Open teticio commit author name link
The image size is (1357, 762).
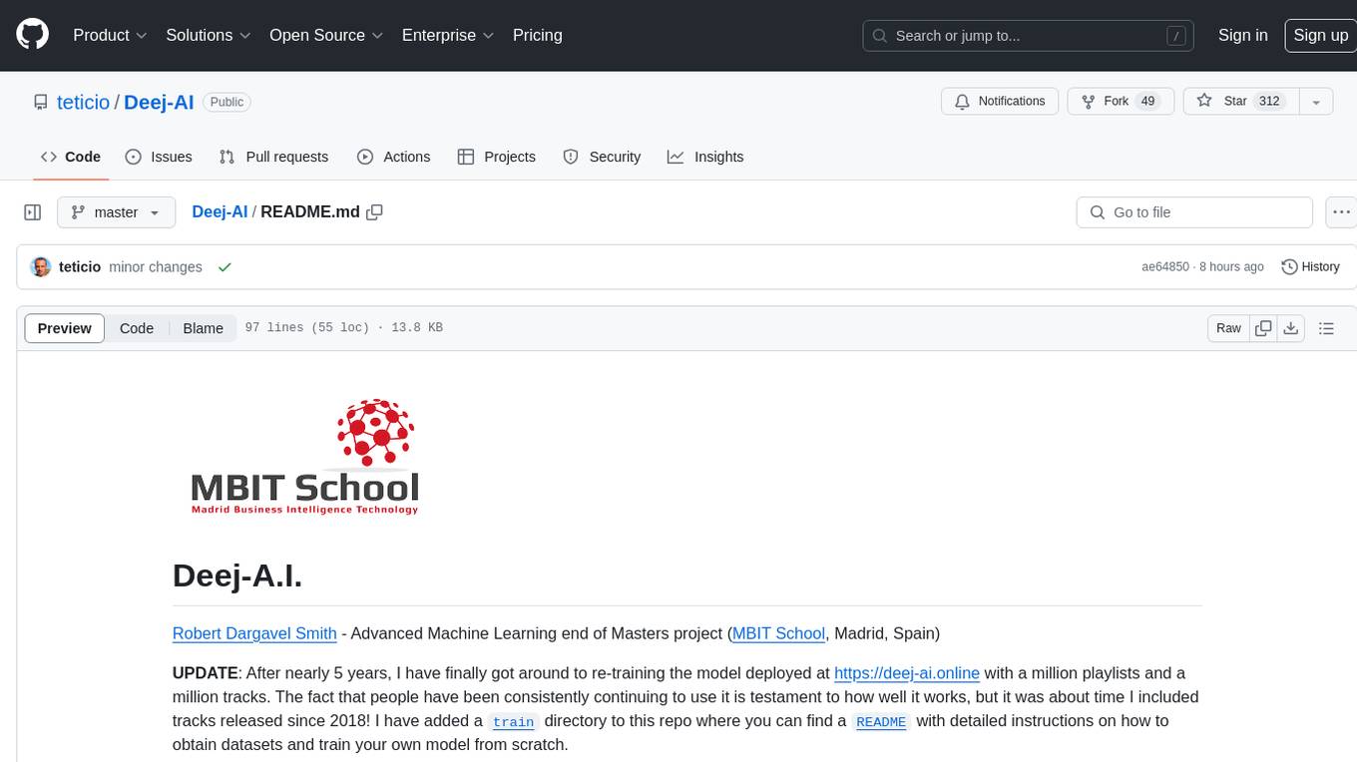click(x=80, y=267)
